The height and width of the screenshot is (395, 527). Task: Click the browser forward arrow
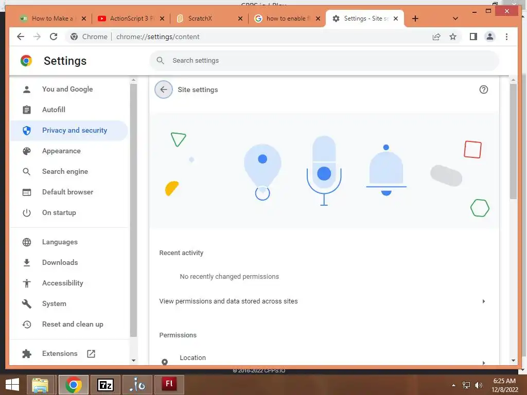tap(37, 37)
